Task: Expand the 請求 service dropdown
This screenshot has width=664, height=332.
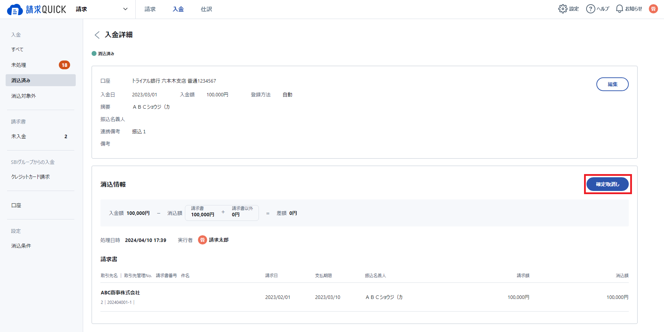Action: (102, 9)
